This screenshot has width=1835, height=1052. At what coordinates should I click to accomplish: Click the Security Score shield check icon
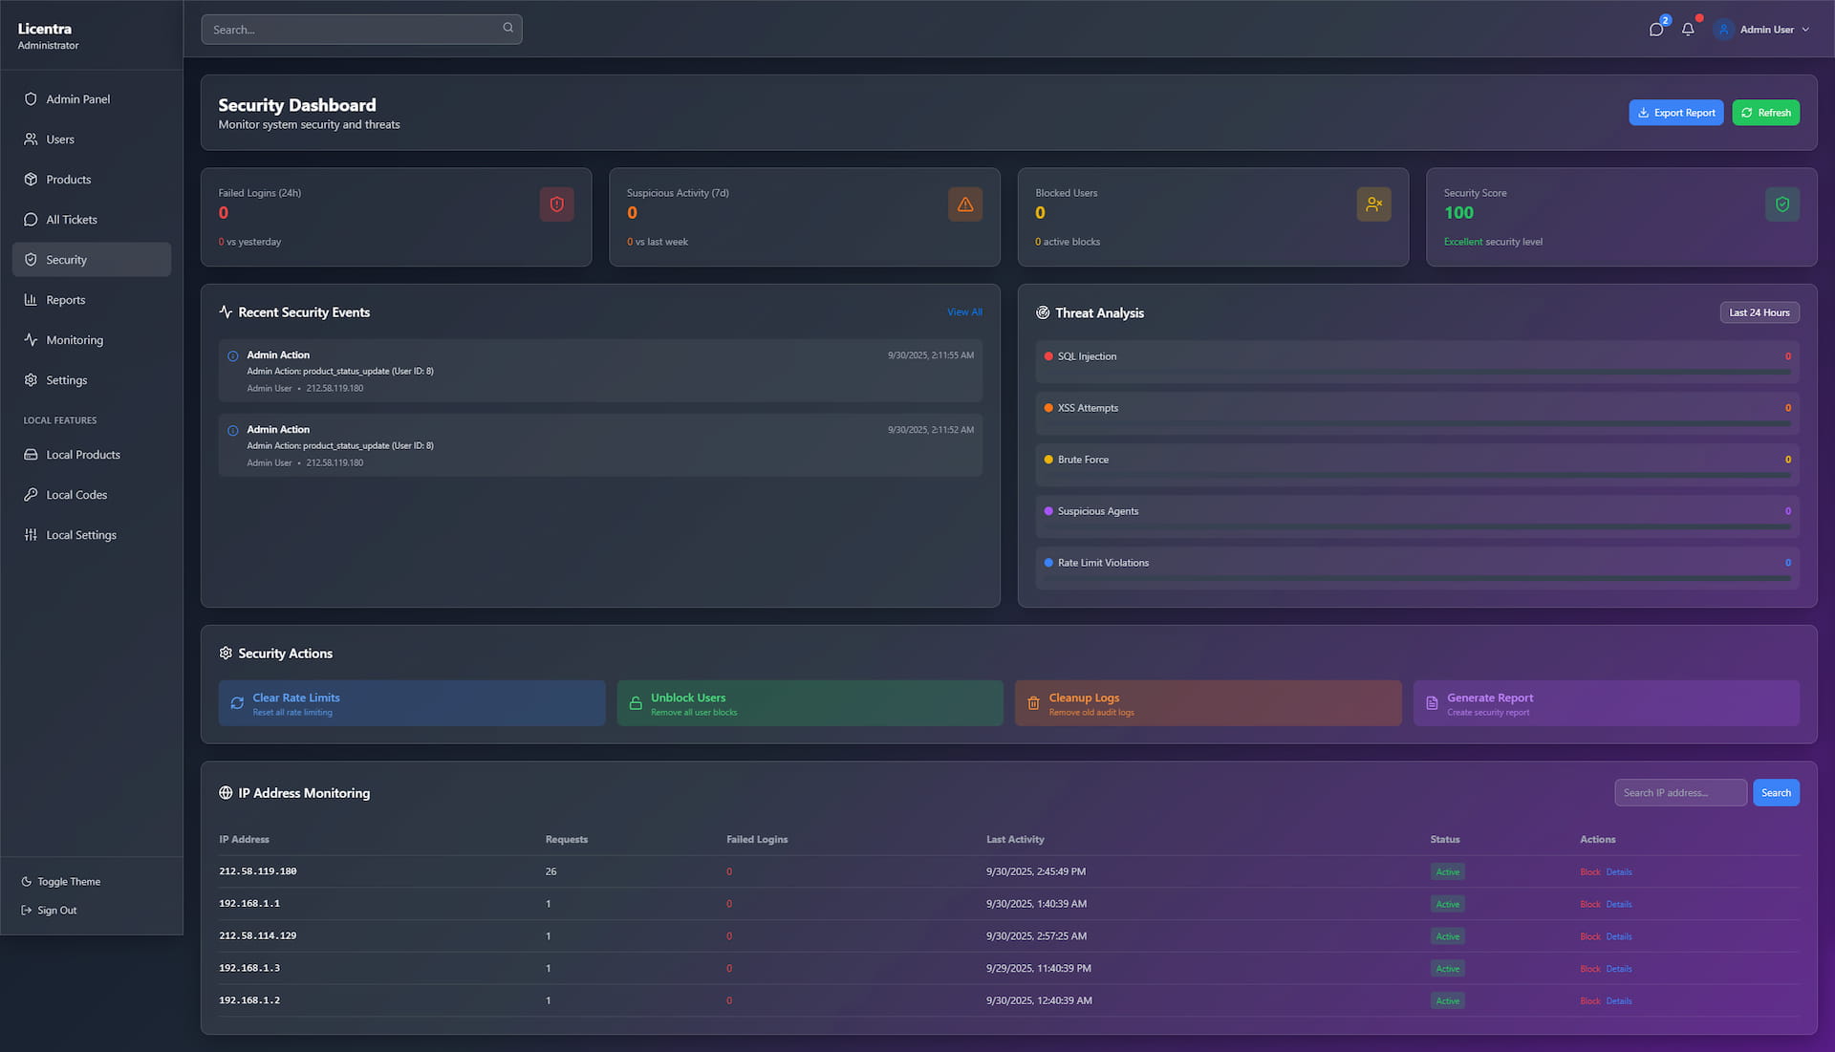tap(1781, 204)
